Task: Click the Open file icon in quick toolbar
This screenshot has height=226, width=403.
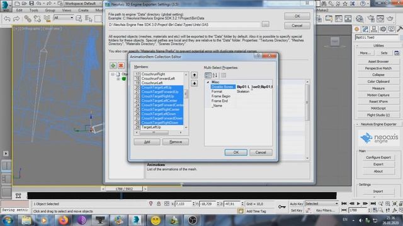Action: [x=24, y=3]
